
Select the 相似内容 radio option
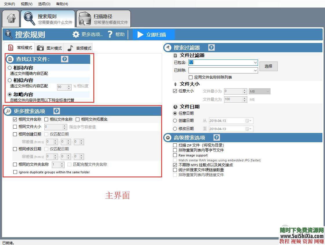10,80
